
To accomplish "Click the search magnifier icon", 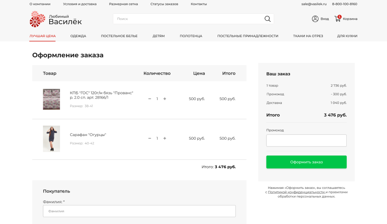I will point(267,19).
